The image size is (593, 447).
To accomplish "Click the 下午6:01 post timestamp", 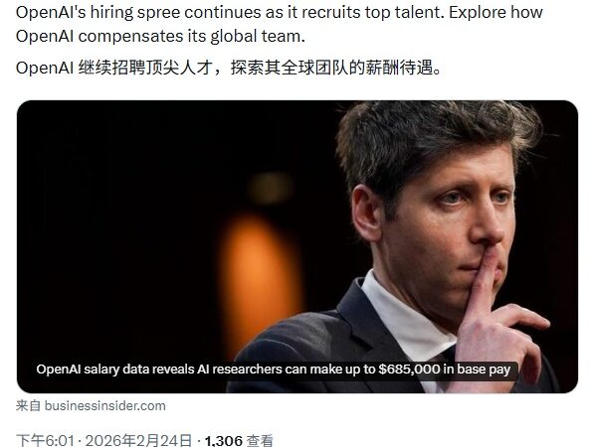I will pos(45,440).
